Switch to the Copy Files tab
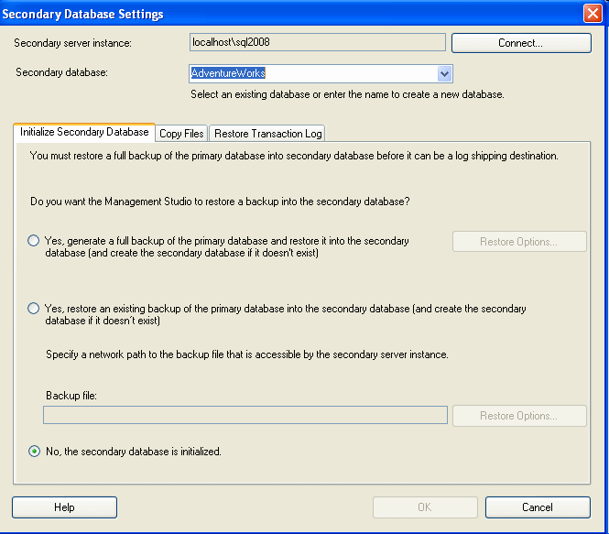609x534 pixels. (x=181, y=134)
